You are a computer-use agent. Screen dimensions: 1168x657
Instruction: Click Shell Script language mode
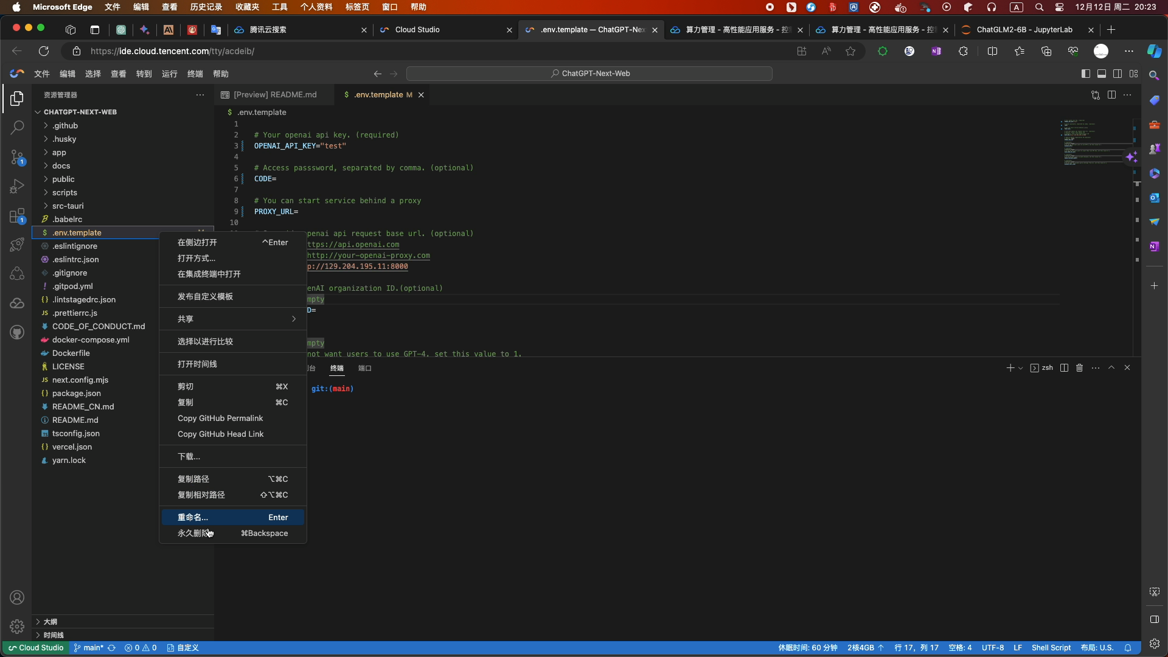(1051, 648)
